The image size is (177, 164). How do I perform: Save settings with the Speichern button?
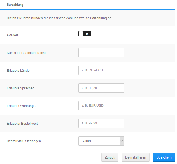(164, 157)
